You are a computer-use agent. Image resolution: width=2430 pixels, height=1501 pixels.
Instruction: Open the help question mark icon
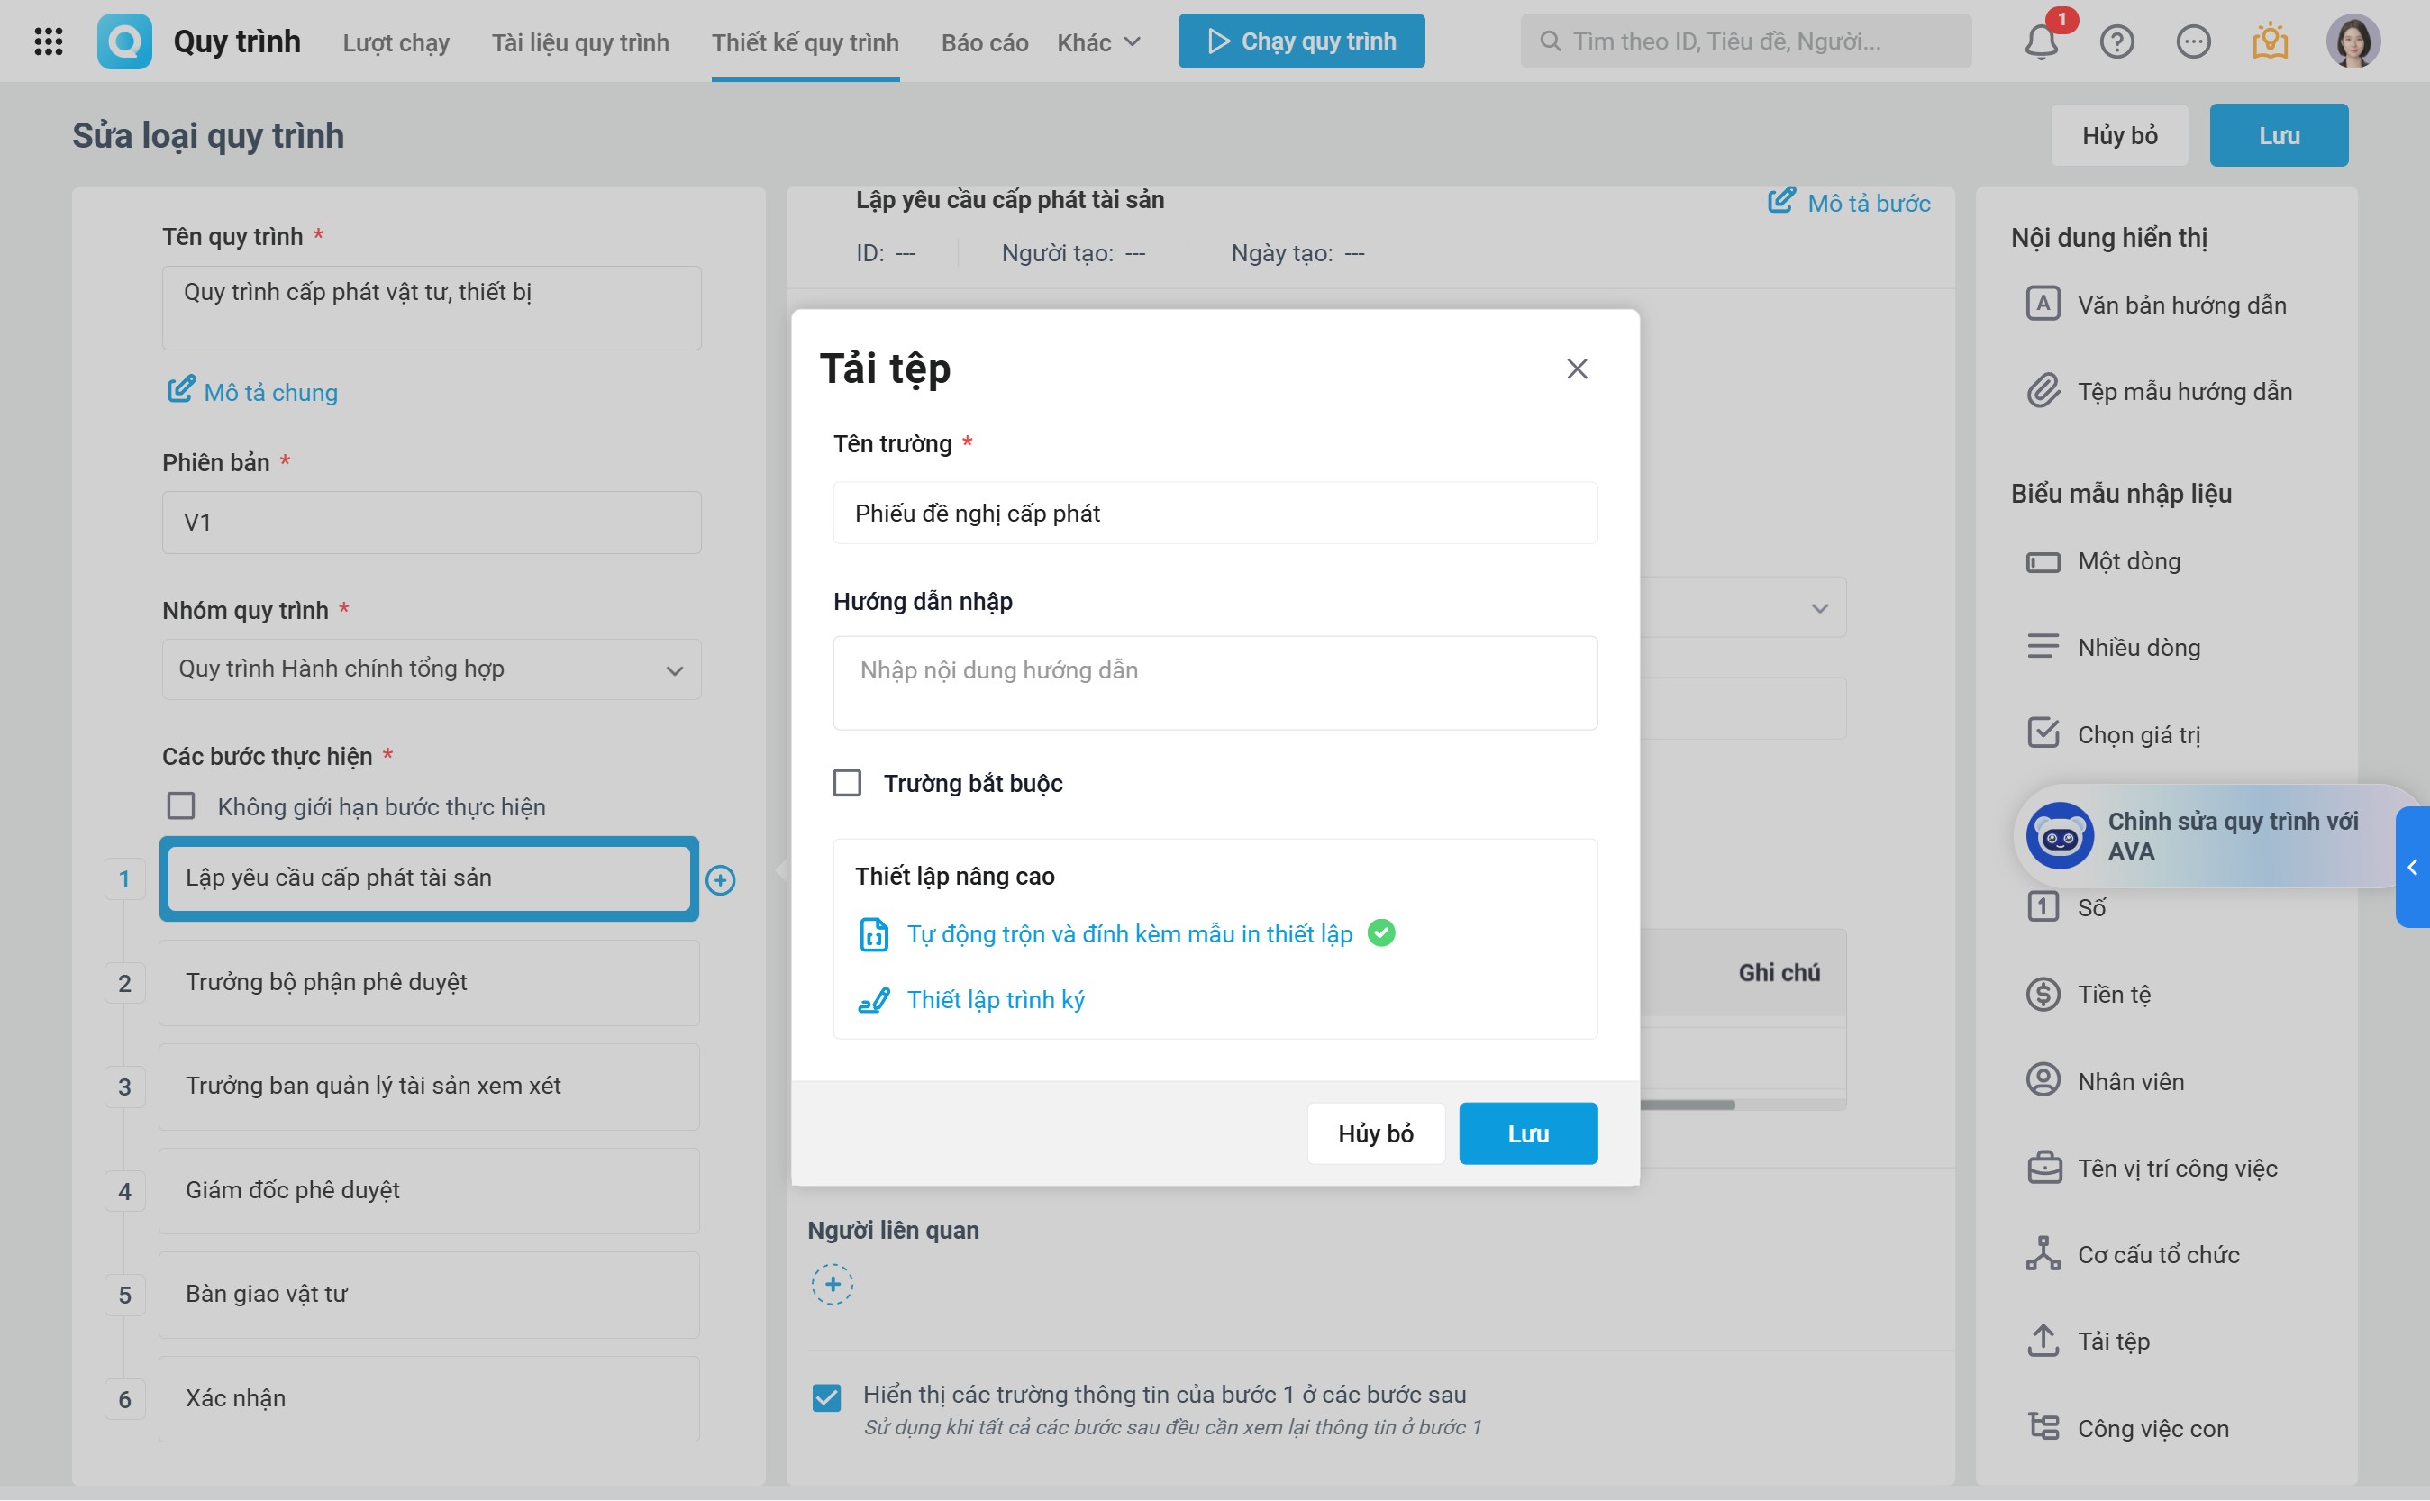pos(2116,41)
